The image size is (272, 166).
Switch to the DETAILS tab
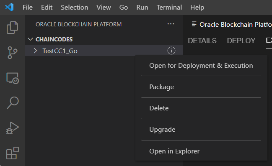tap(202, 41)
